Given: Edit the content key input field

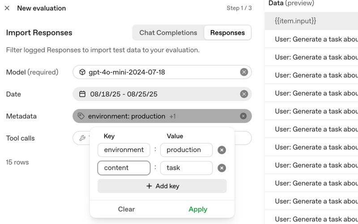Looking at the screenshot, I should (124, 168).
